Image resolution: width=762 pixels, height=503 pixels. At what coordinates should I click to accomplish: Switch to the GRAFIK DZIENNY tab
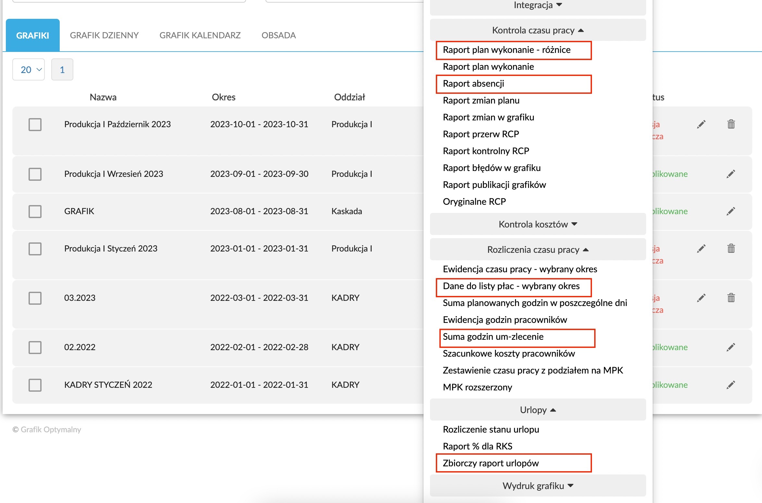(x=104, y=35)
